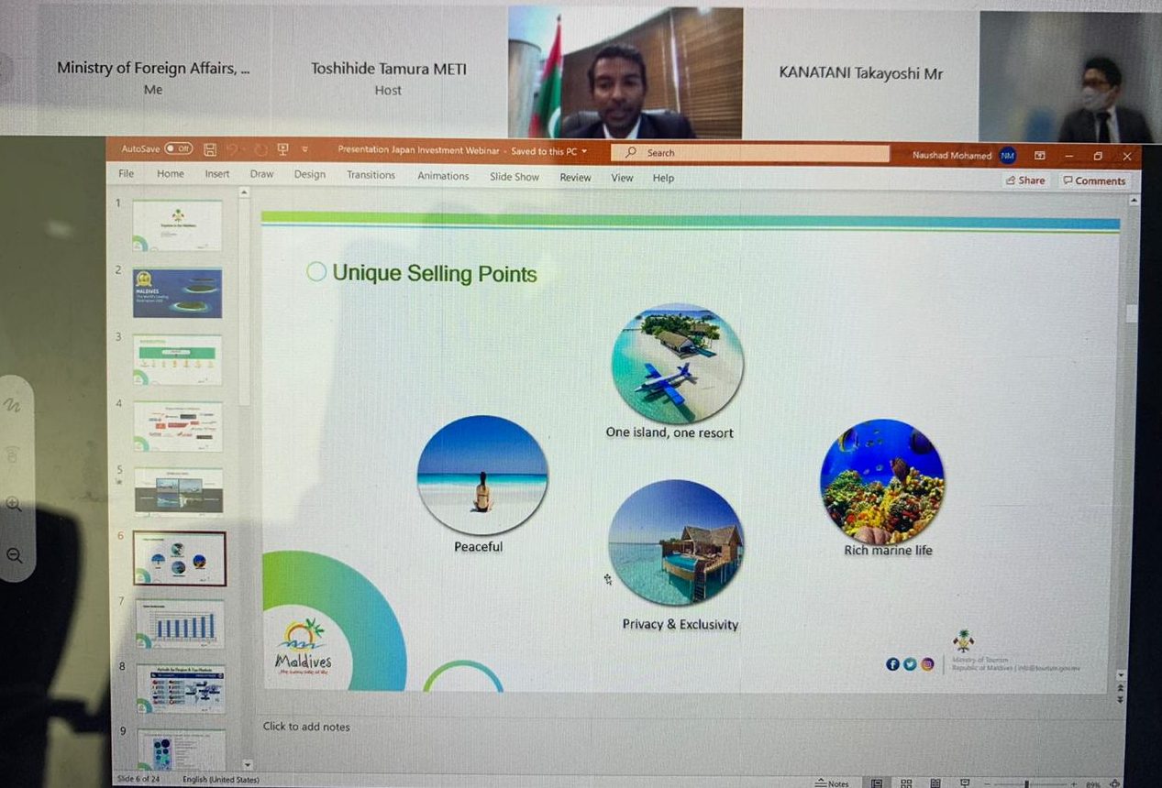Open Reading View from status bar
This screenshot has height=788, width=1162.
(x=935, y=783)
